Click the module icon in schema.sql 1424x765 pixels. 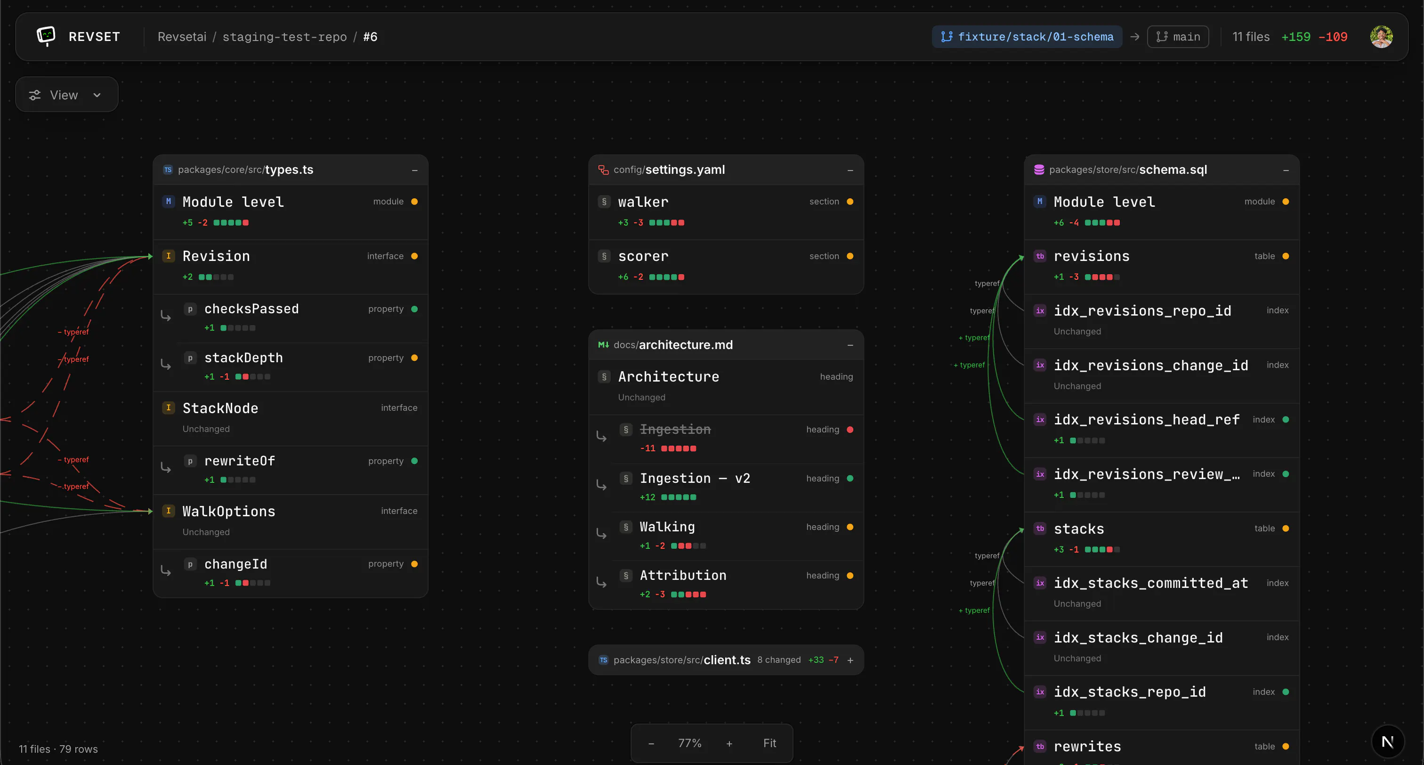tap(1040, 202)
